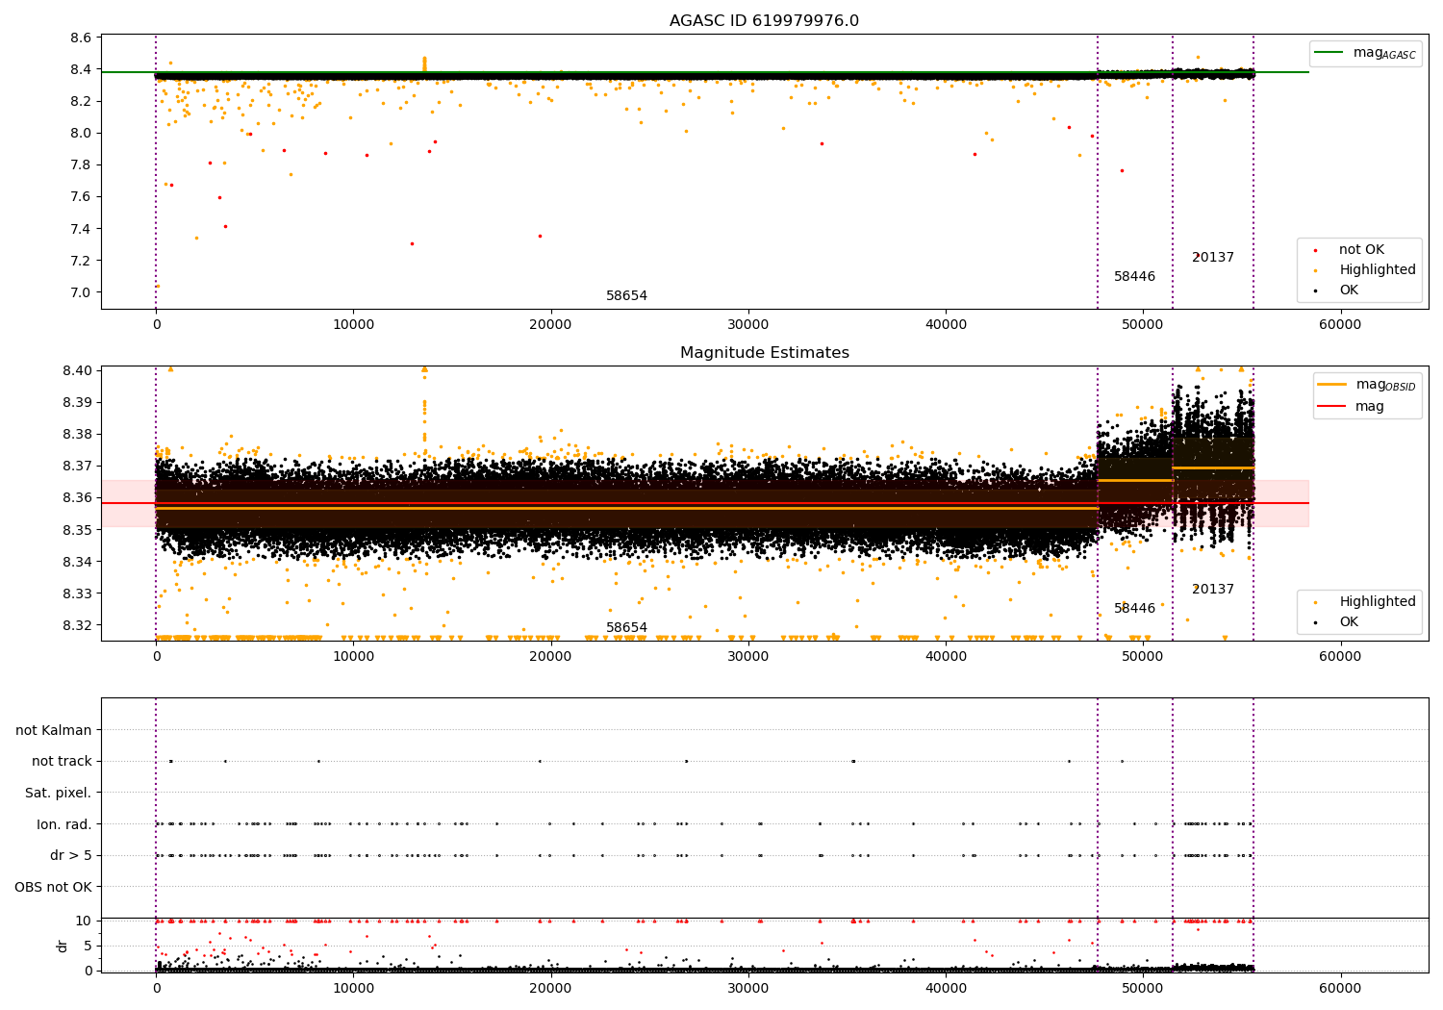The height and width of the screenshot is (1010, 1443).
Task: Click "OK" legend entry below Highlighted in top plot
Action: coord(1349,290)
